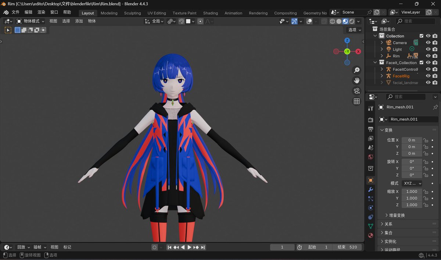Open the Scene properties tab icon
441x260 pixels.
pyautogui.click(x=370, y=148)
